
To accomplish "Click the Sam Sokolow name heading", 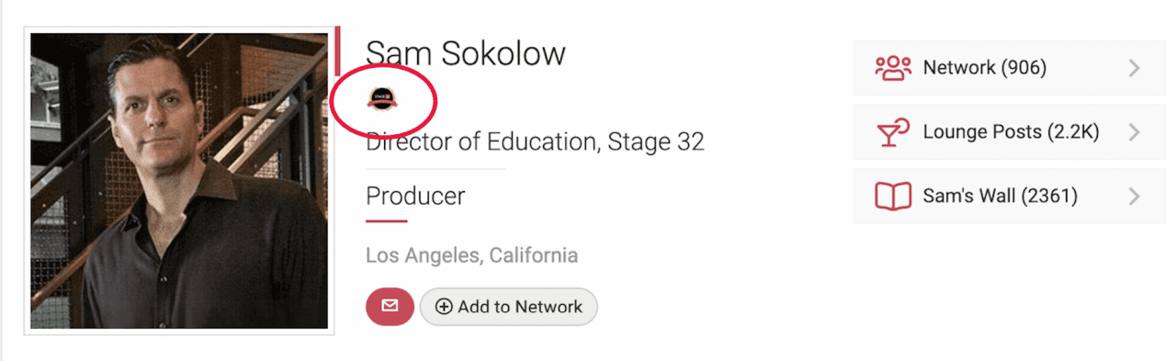I will tap(466, 53).
